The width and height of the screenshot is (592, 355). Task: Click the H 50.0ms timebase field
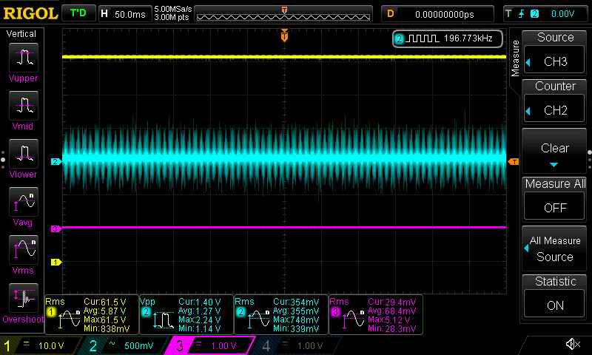[124, 14]
